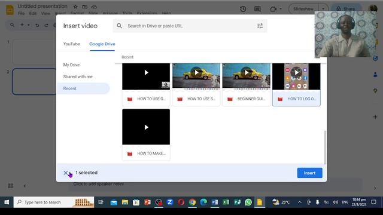Open the grid view icon at bottom
This screenshot has height=215, width=383.
tap(11, 186)
